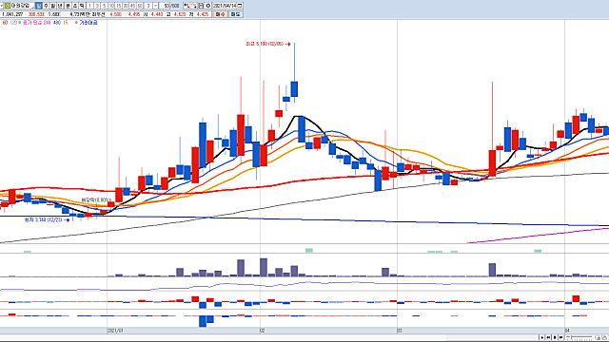Open the calendar picker icon
Image resolution: width=609 pixels, height=342 pixels.
[240, 6]
